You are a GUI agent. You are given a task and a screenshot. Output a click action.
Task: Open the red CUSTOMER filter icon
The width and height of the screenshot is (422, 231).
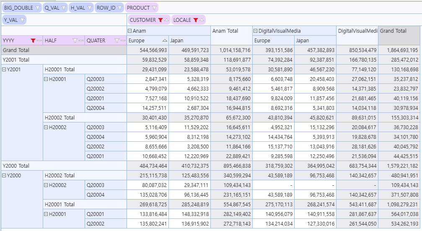tap(160, 20)
